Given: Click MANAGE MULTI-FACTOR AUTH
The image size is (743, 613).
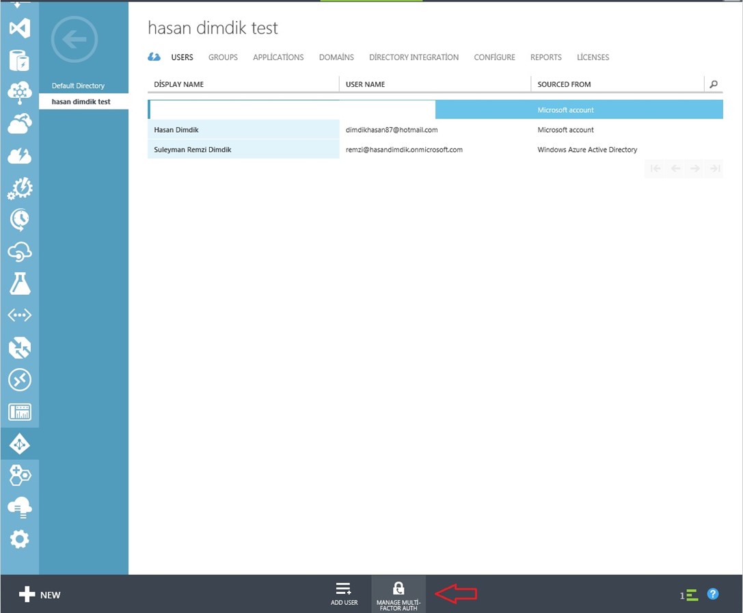Looking at the screenshot, I should pyautogui.click(x=398, y=595).
